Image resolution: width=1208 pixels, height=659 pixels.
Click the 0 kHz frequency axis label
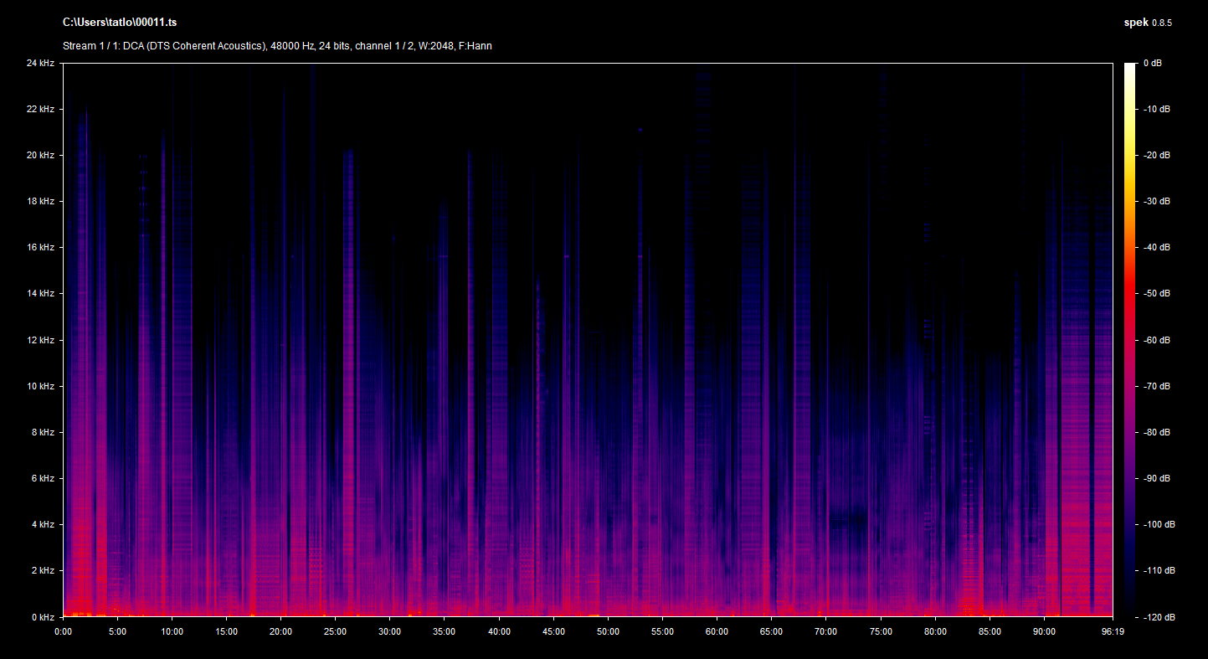42,617
